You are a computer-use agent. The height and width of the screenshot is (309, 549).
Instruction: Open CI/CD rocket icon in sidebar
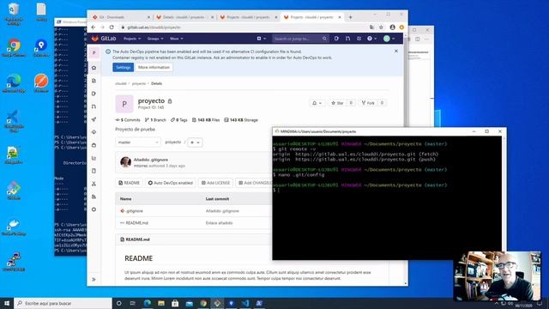point(94,119)
